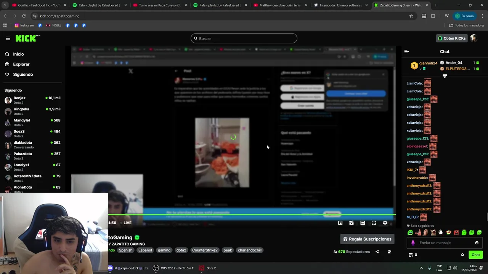Open Soez3 followed channel
Screen dimensions: 488x274
[32, 134]
